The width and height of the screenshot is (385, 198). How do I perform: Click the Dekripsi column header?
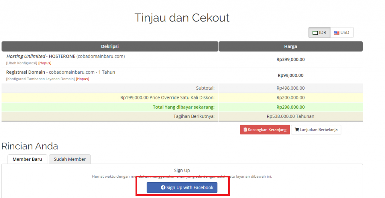point(110,46)
